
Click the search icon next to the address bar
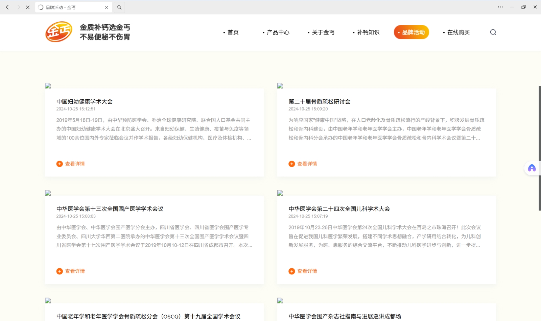(x=119, y=7)
